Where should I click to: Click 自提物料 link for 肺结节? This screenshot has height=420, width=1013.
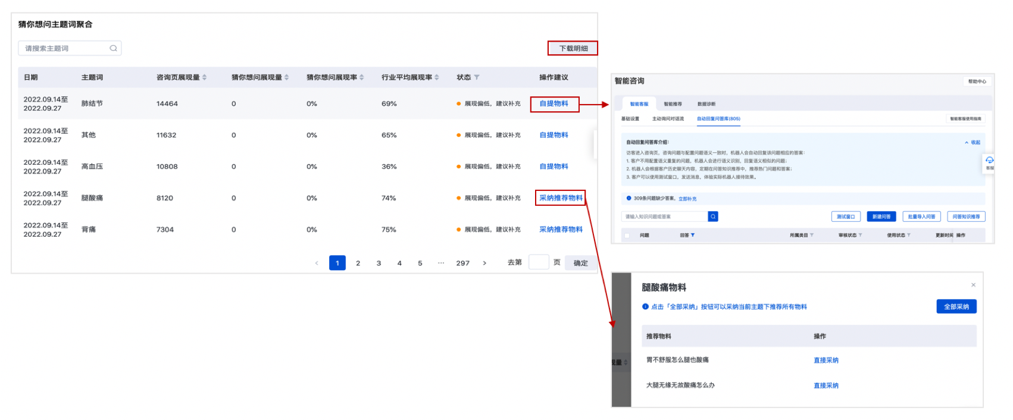coord(554,104)
